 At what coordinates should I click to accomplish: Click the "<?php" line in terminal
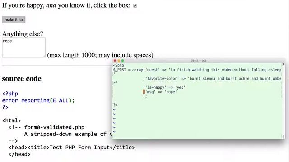tap(118, 65)
